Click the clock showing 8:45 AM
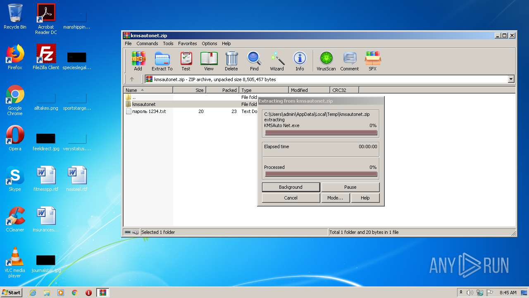The height and width of the screenshot is (298, 529). (x=508, y=293)
